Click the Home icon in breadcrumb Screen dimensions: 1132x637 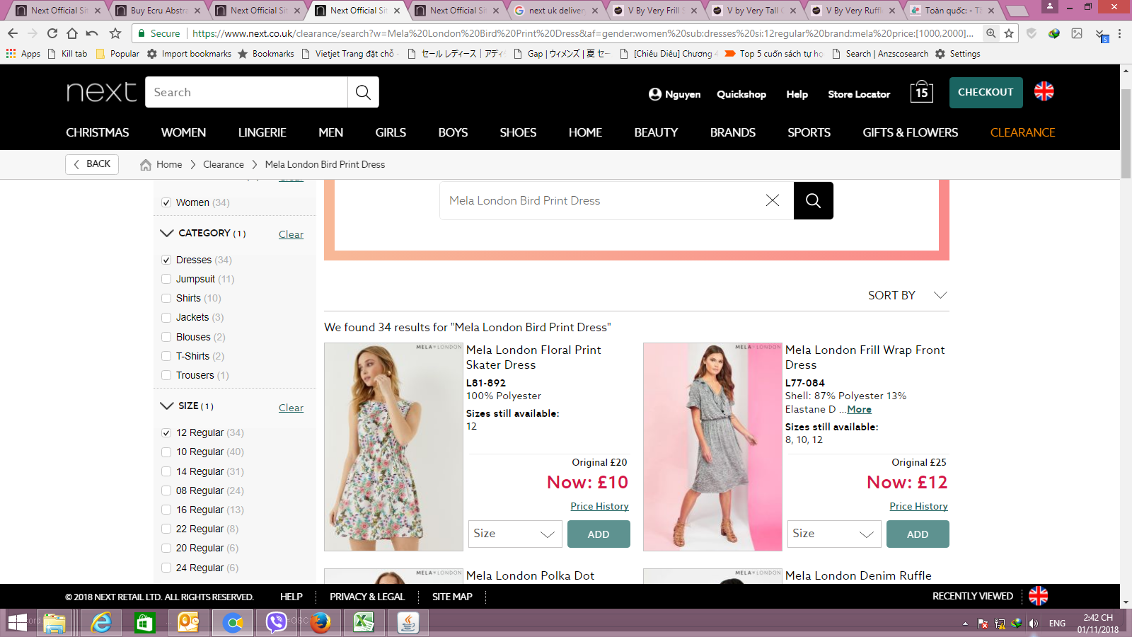[146, 165]
